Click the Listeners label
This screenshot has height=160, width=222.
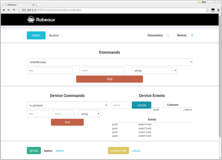pos(173,105)
